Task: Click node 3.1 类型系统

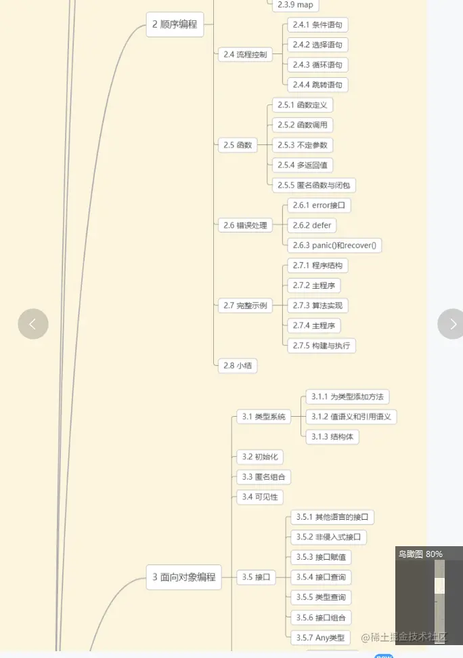Action: (263, 417)
